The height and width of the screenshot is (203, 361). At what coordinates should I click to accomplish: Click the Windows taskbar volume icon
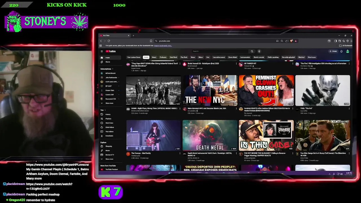341,174
